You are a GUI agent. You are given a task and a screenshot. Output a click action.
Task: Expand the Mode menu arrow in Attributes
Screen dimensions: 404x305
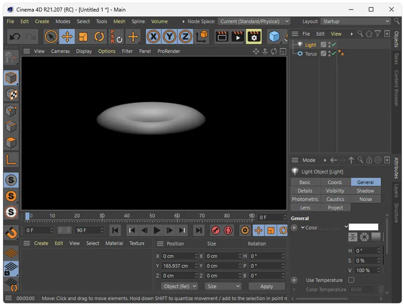(x=325, y=160)
